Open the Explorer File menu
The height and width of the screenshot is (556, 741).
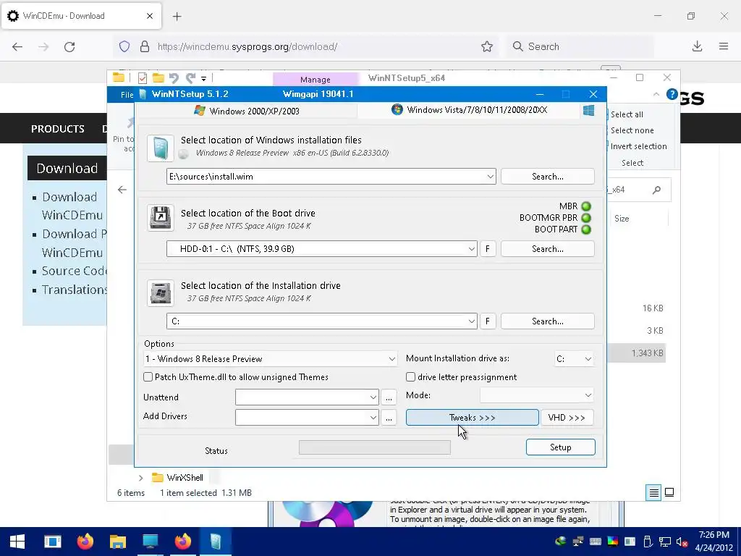pyautogui.click(x=127, y=95)
